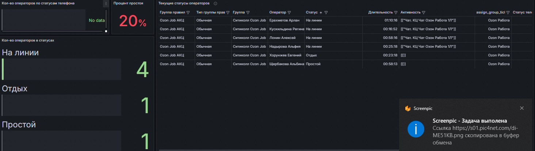535x151 pixels.
Task: Select row of operator Ерахметов Арлан
Action: pos(345,20)
